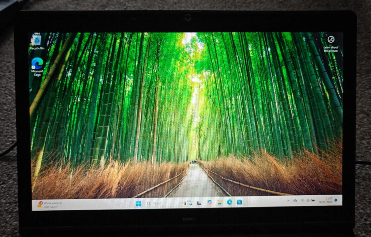Open the Microsoft Store
The height and width of the screenshot is (237, 371).
pyautogui.click(x=239, y=203)
